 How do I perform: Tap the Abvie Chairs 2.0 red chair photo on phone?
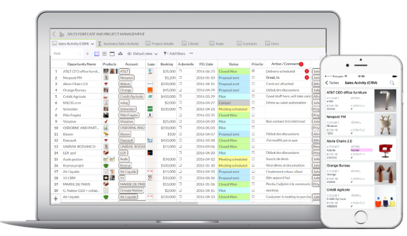385,149
